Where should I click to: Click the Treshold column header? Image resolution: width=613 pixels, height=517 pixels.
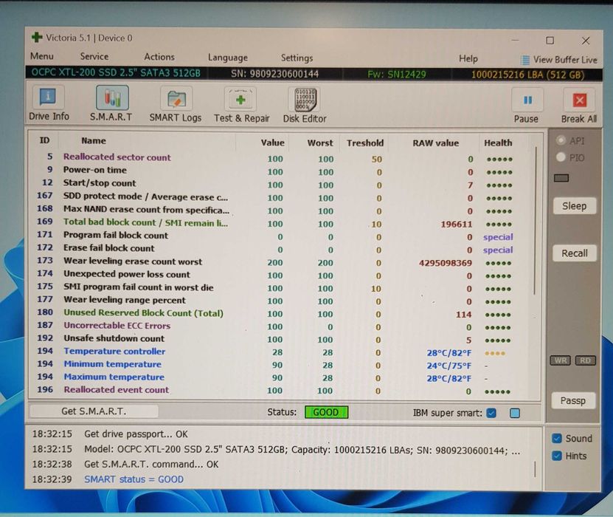coord(365,143)
